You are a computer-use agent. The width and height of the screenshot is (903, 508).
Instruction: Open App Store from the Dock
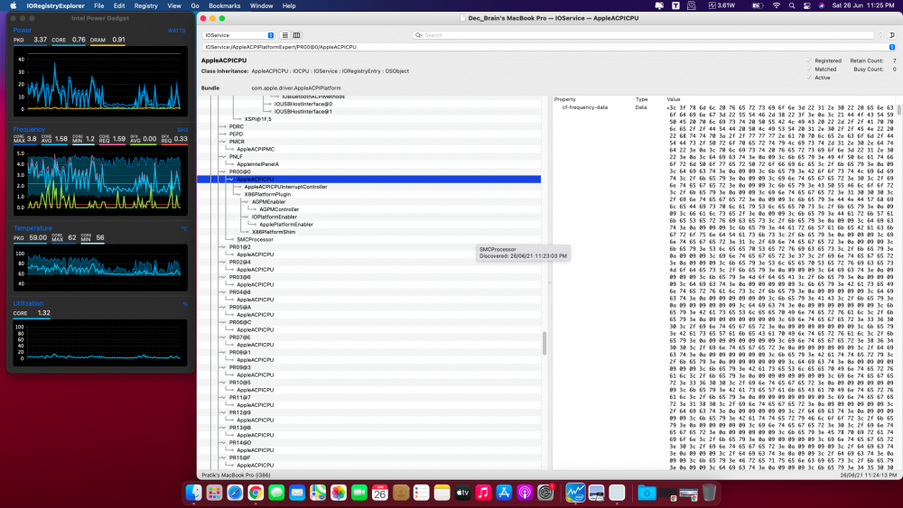click(x=505, y=493)
